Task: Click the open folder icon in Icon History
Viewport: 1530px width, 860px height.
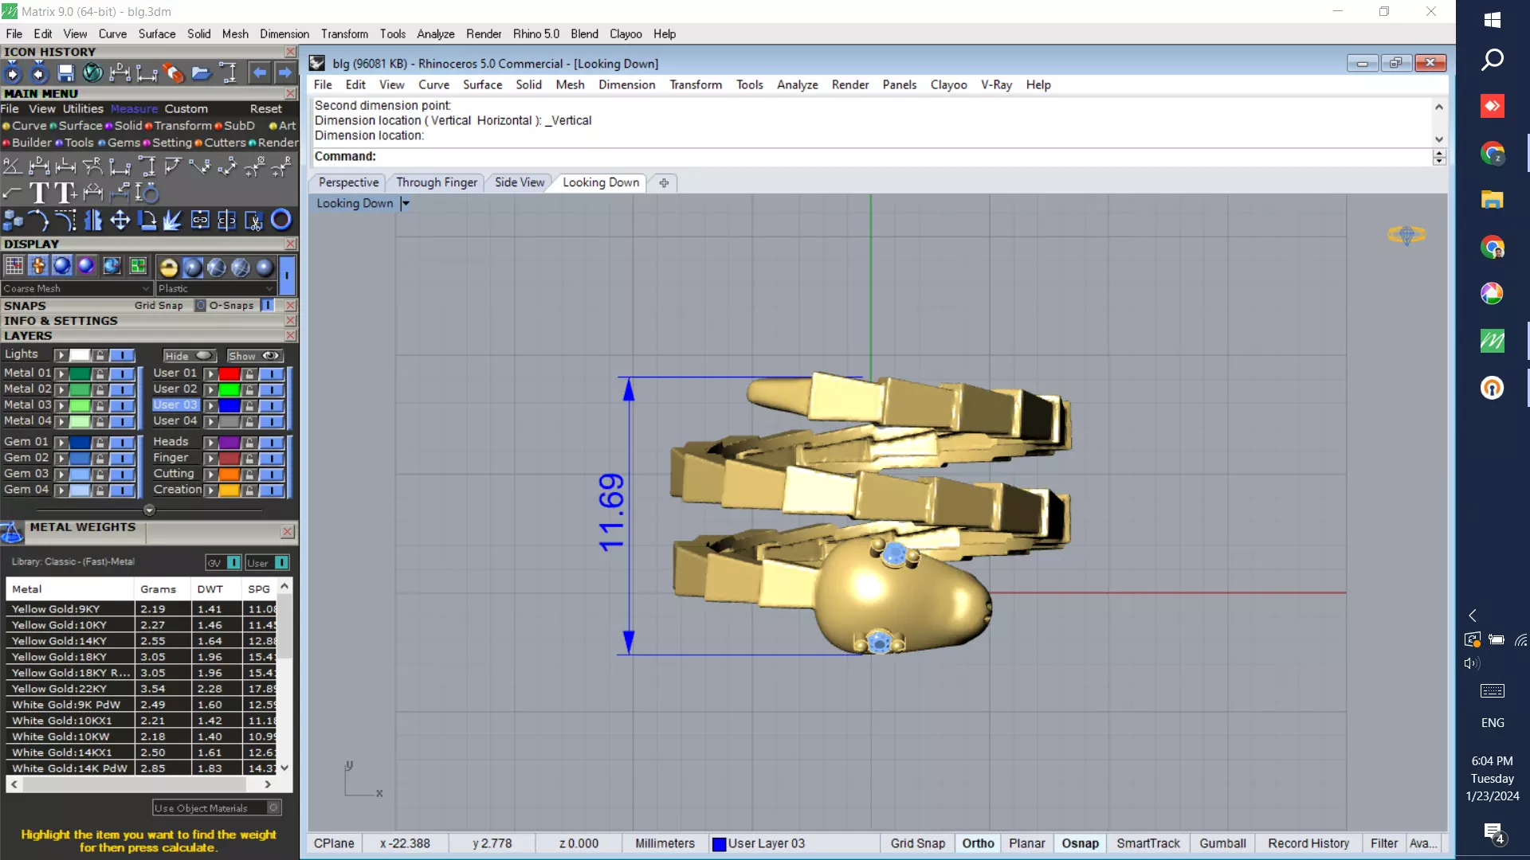Action: click(201, 73)
